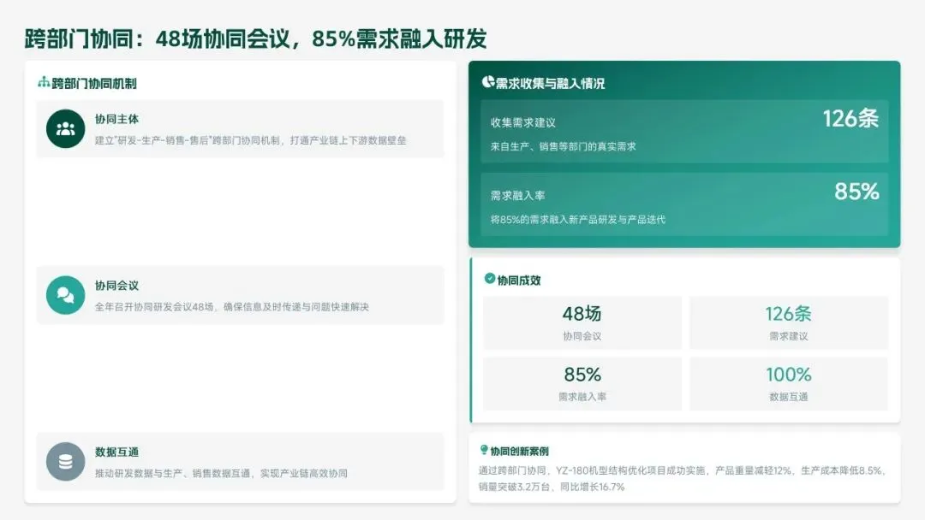Click the pie chart icon before 需求收集与融入情况
Screen dimensions: 925x520
[x=488, y=82]
